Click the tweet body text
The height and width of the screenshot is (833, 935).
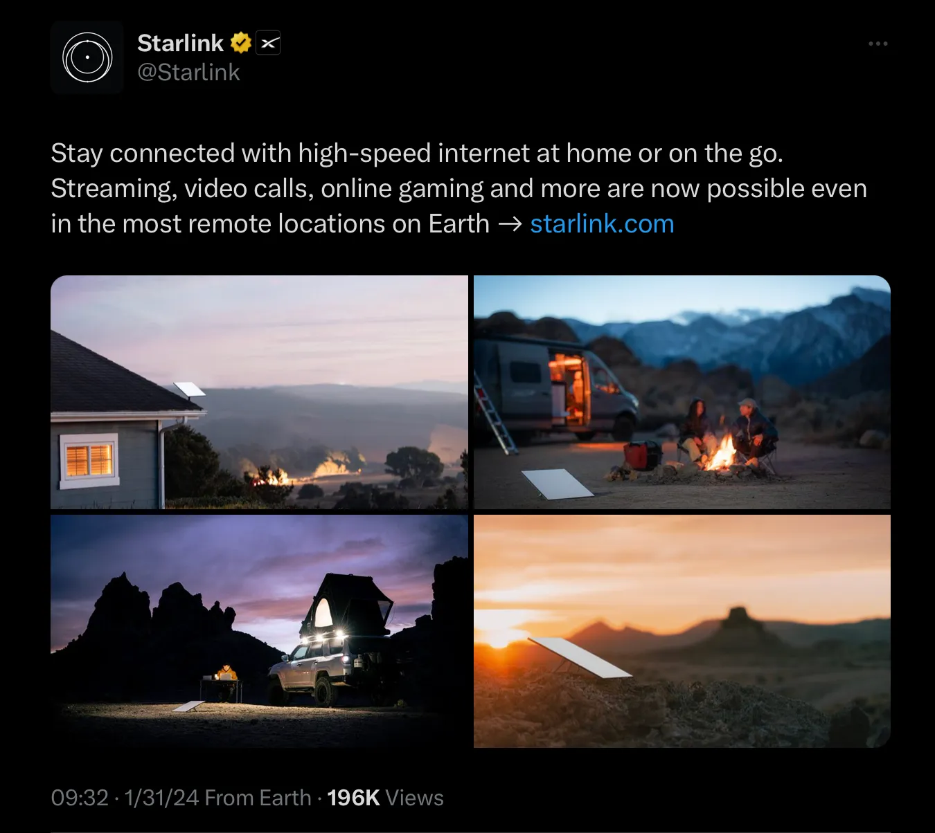click(458, 188)
